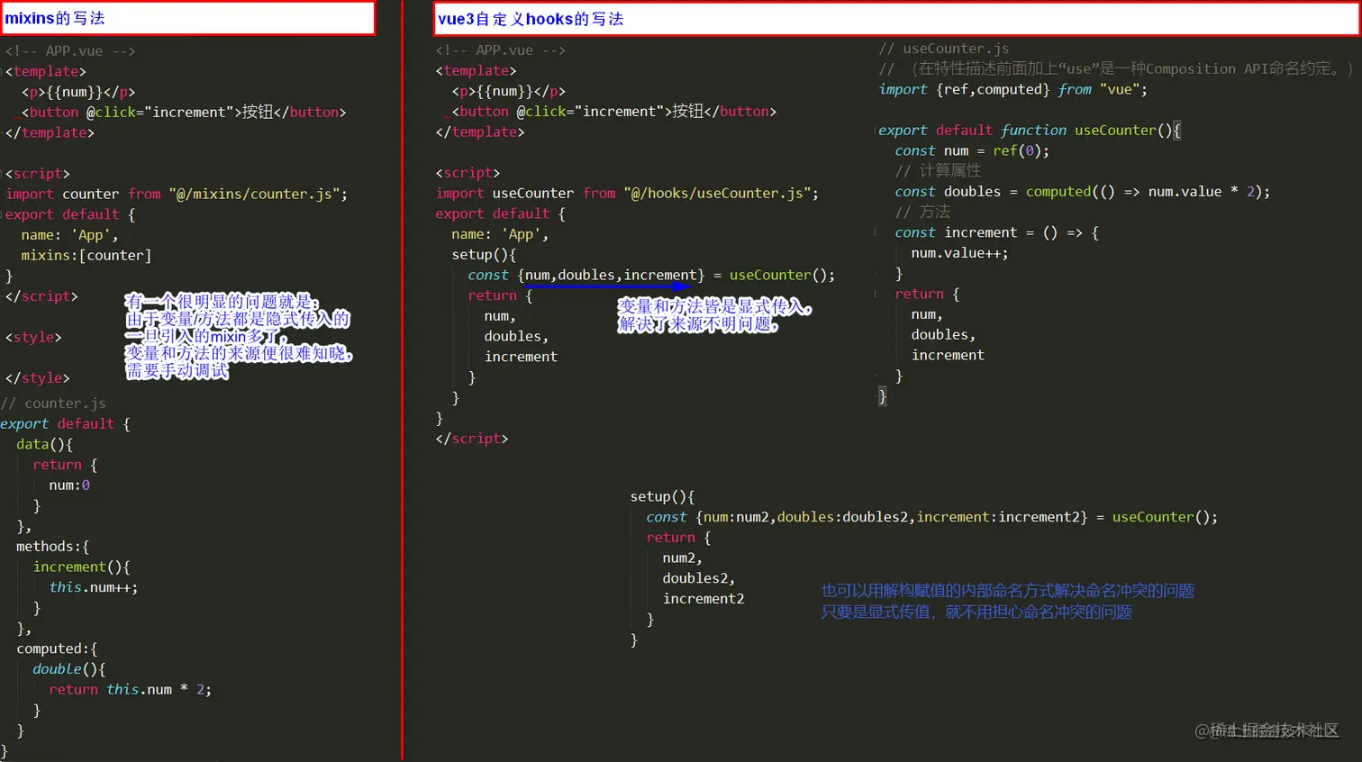This screenshot has width=1362, height=762.
Task: Click the note '变量和方法皆是显式传入'
Action: click(x=714, y=306)
